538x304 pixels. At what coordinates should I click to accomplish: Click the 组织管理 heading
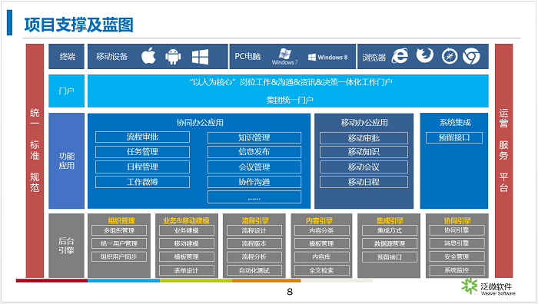[121, 220]
